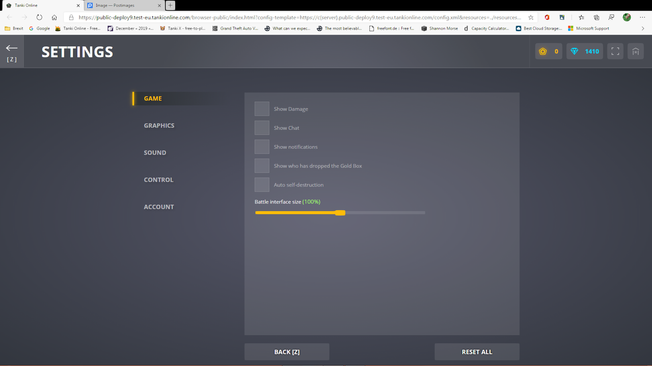The image size is (652, 366).
Task: Open the gold coins balance
Action: click(549, 51)
